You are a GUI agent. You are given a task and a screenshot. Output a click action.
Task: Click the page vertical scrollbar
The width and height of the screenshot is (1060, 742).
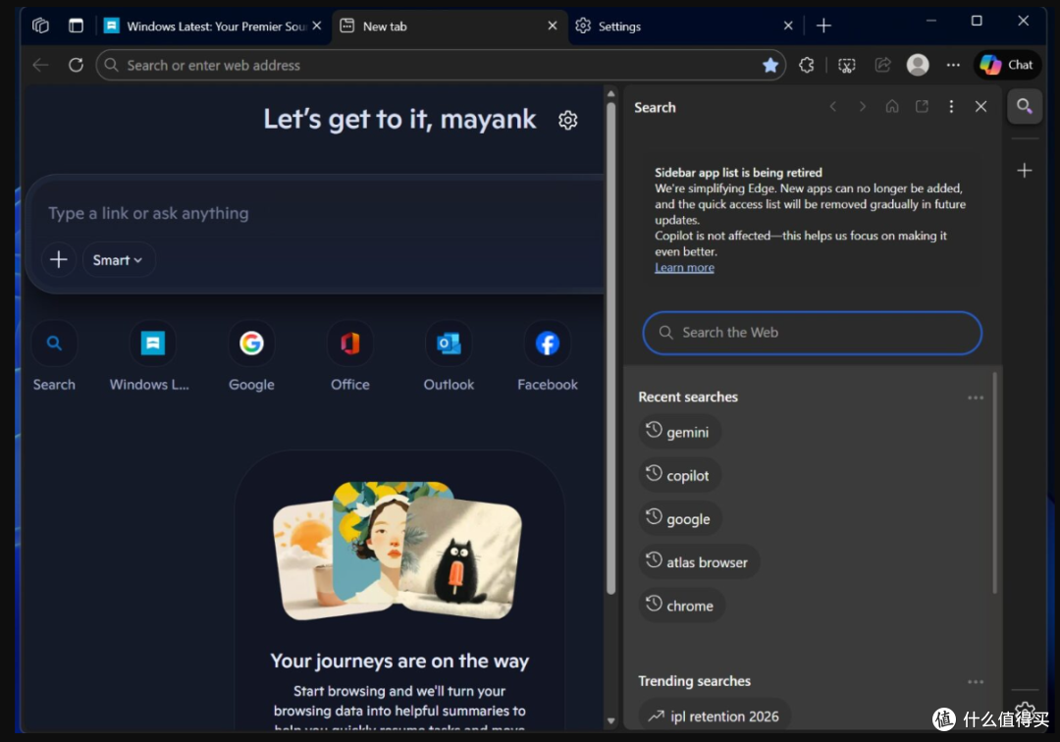(x=611, y=347)
